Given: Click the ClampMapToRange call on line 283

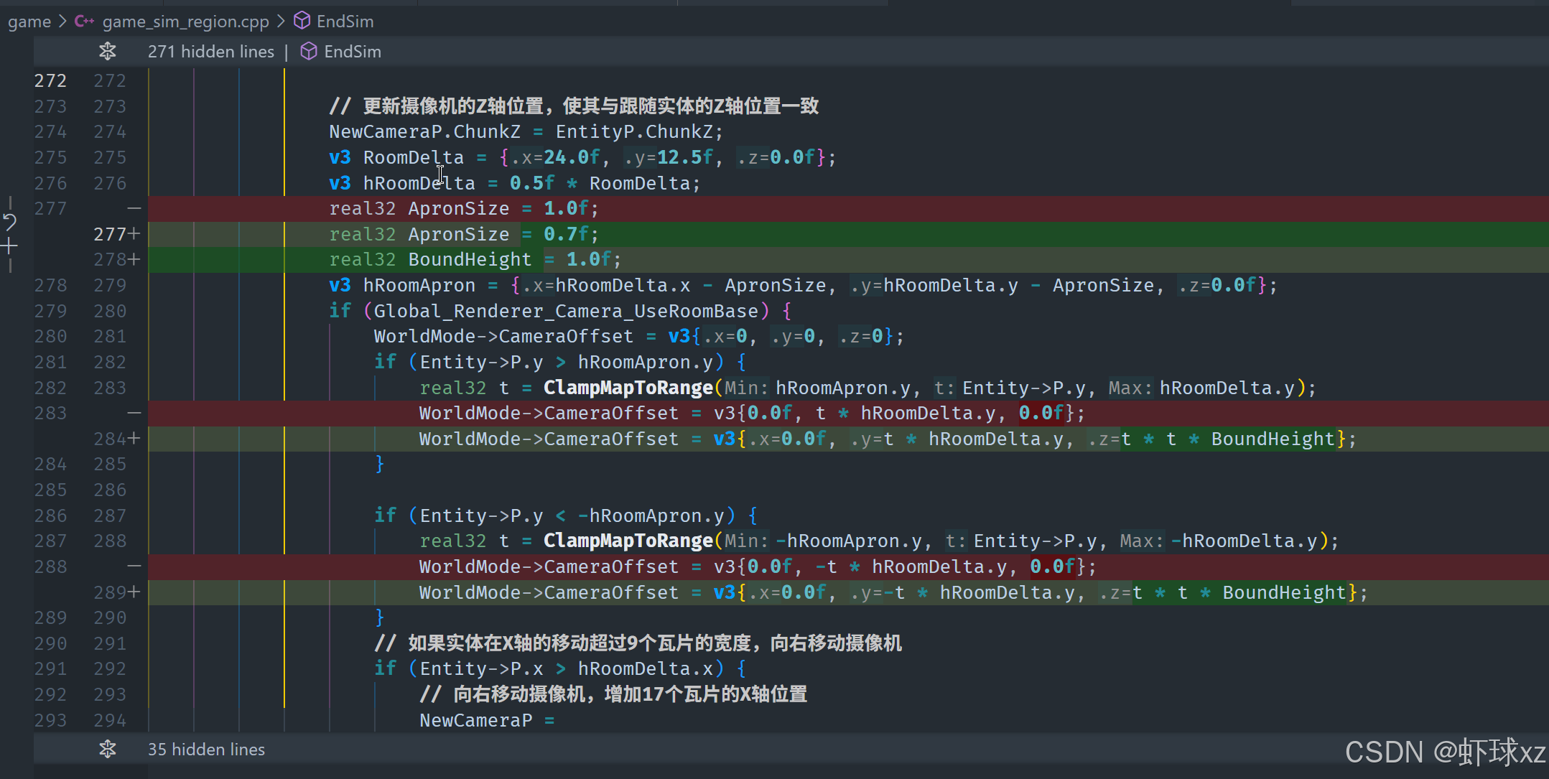Looking at the screenshot, I should coord(628,388).
